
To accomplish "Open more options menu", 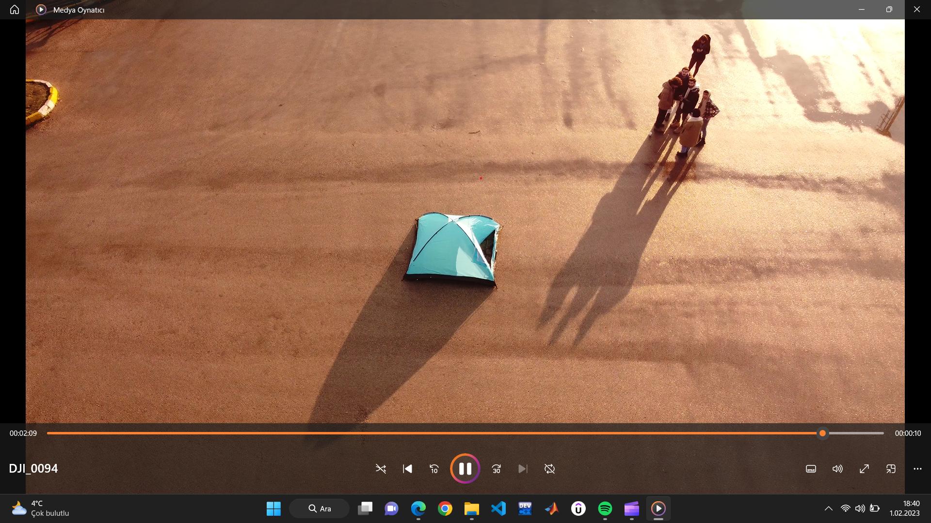I will click(x=917, y=469).
